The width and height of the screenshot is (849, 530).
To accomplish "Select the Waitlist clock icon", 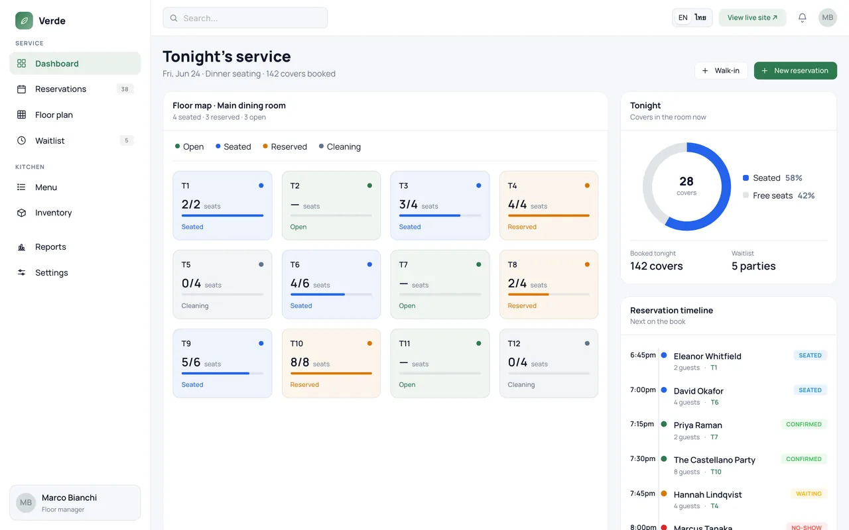I will click(x=21, y=140).
